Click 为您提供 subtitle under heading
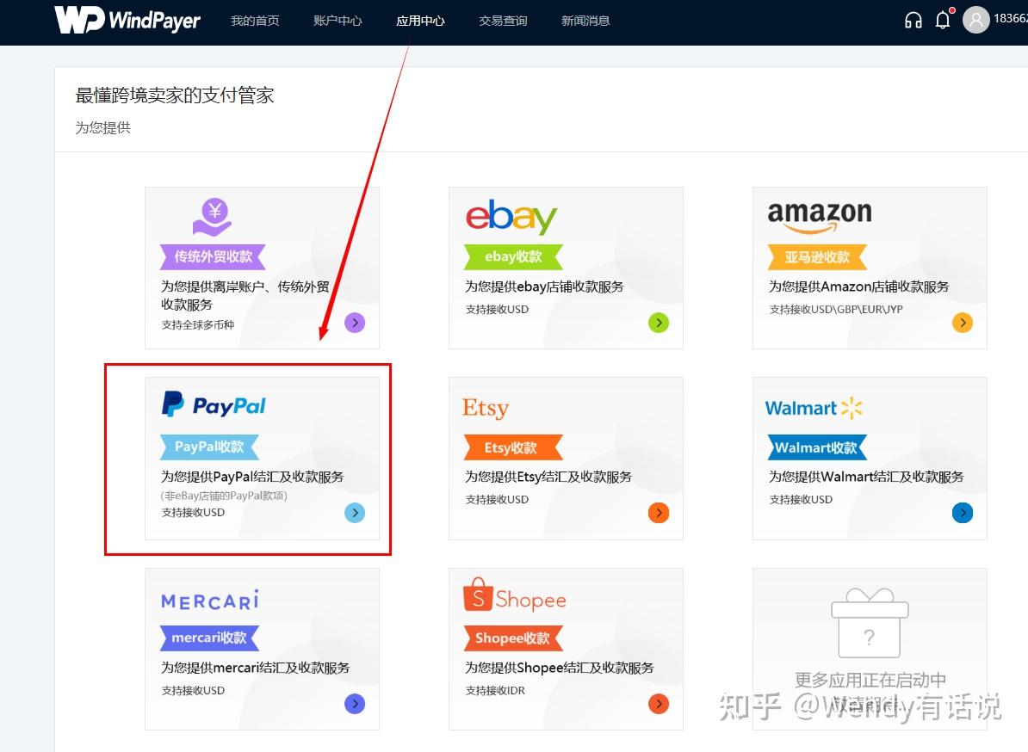 click(103, 127)
